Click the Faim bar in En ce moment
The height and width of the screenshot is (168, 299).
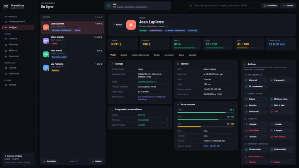coord(206,120)
